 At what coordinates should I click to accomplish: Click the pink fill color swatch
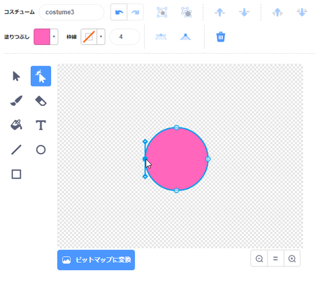(x=42, y=37)
